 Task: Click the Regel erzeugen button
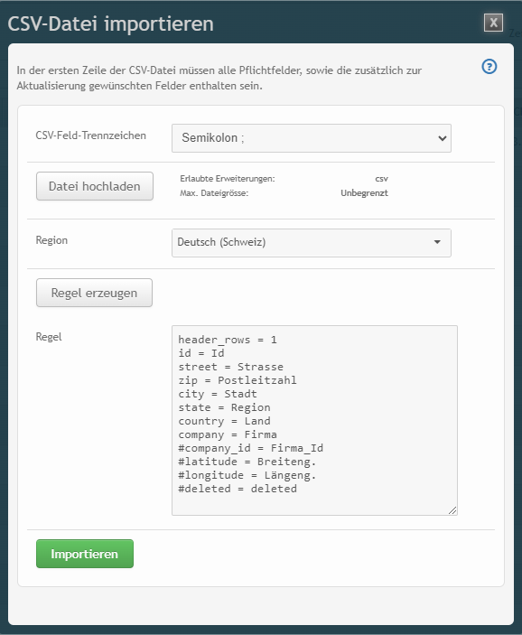click(x=94, y=293)
